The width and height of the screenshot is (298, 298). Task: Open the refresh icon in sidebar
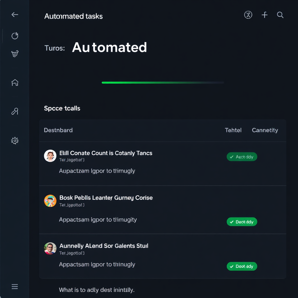[15, 36]
